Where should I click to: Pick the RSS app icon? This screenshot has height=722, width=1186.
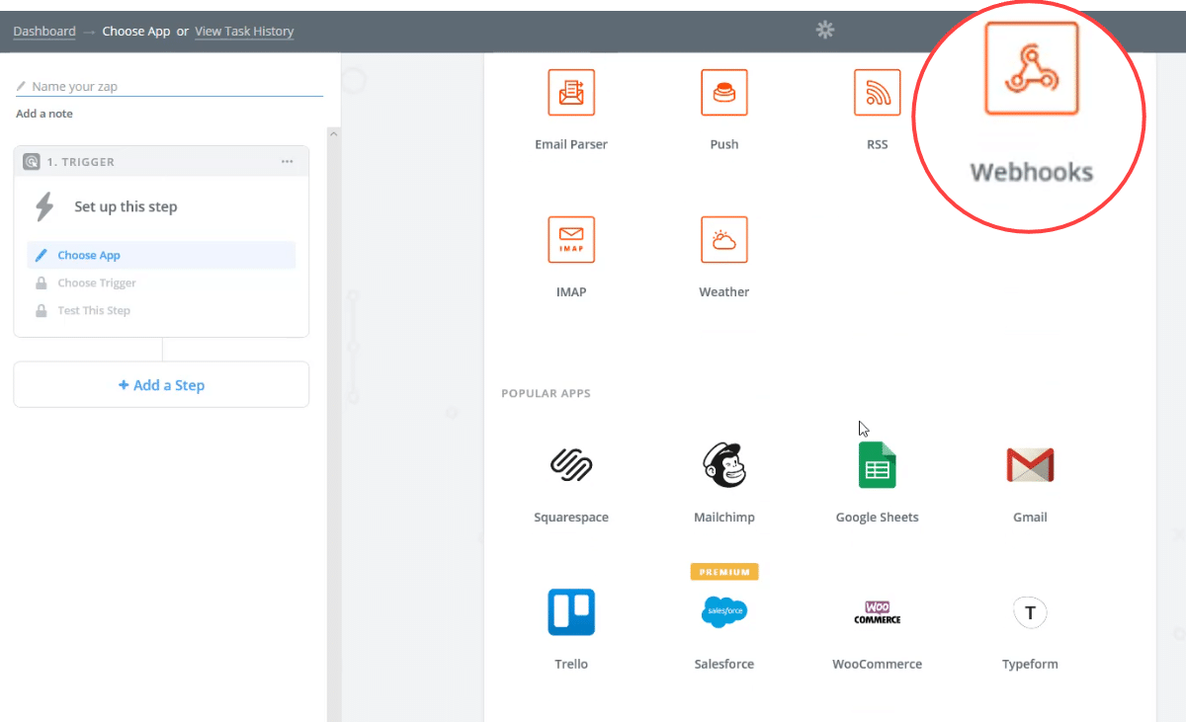877,92
